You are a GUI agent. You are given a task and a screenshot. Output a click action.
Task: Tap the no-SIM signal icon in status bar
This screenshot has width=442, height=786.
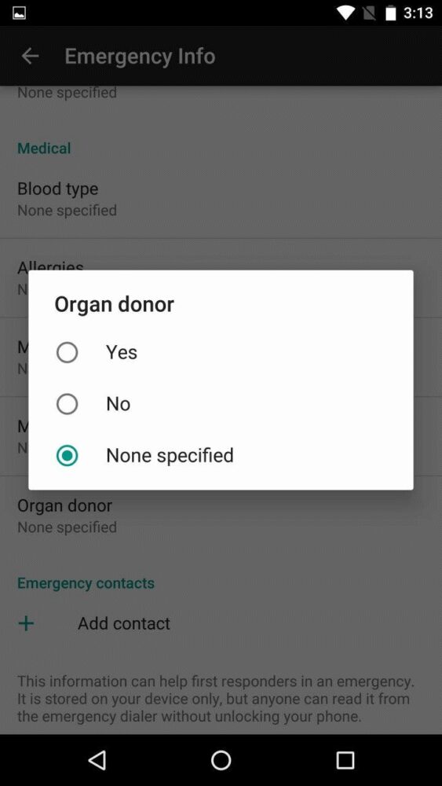(370, 13)
